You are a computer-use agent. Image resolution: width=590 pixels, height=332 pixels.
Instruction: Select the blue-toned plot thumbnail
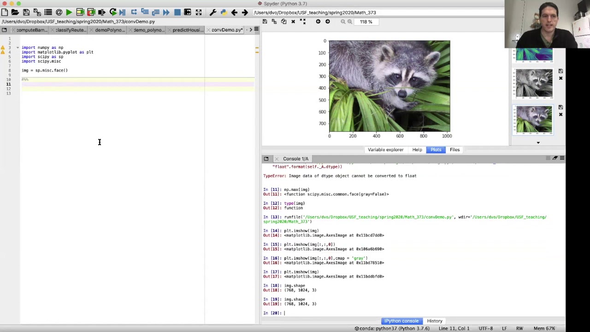[x=534, y=55]
